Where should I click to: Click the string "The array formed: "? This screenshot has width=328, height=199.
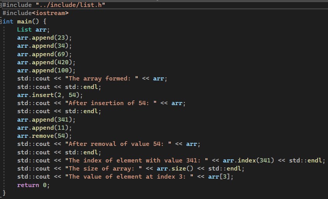[x=101, y=79]
